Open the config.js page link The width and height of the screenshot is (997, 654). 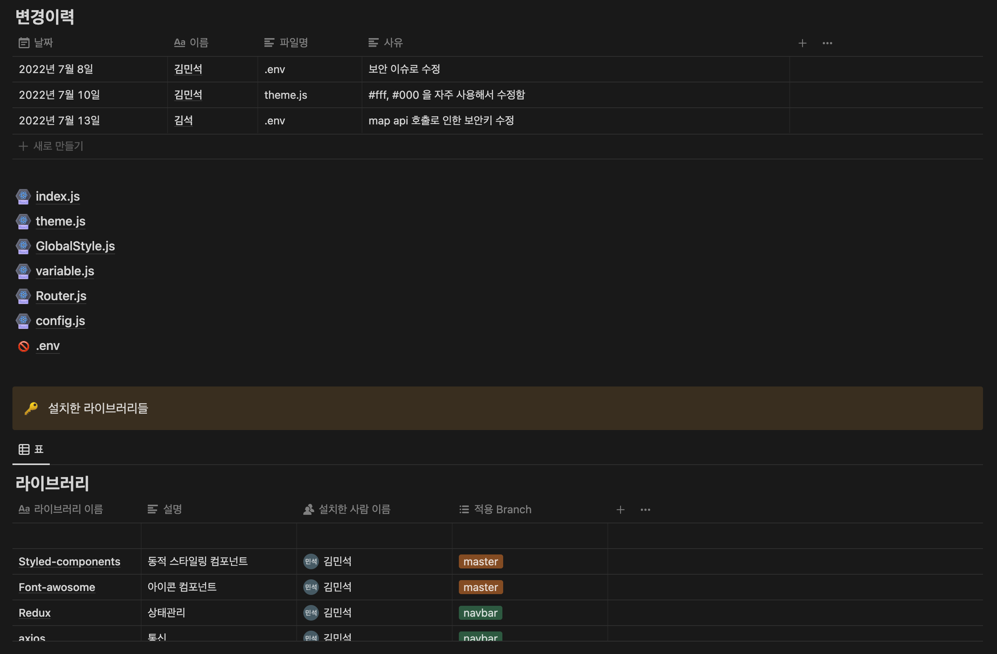60,321
